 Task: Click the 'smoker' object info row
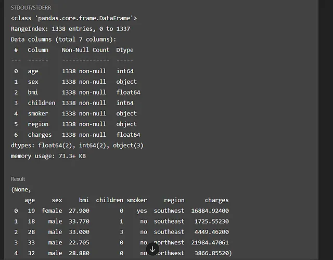point(75,114)
